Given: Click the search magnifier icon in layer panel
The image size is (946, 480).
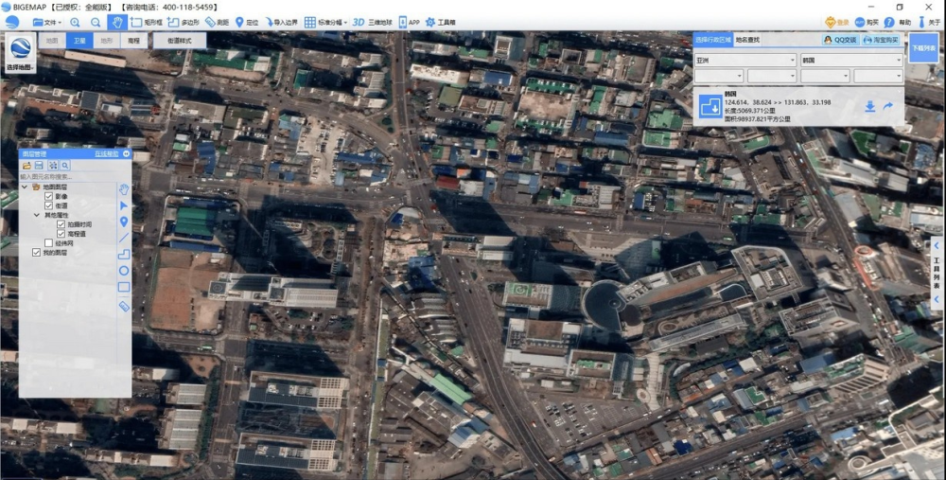Looking at the screenshot, I should 65,166.
